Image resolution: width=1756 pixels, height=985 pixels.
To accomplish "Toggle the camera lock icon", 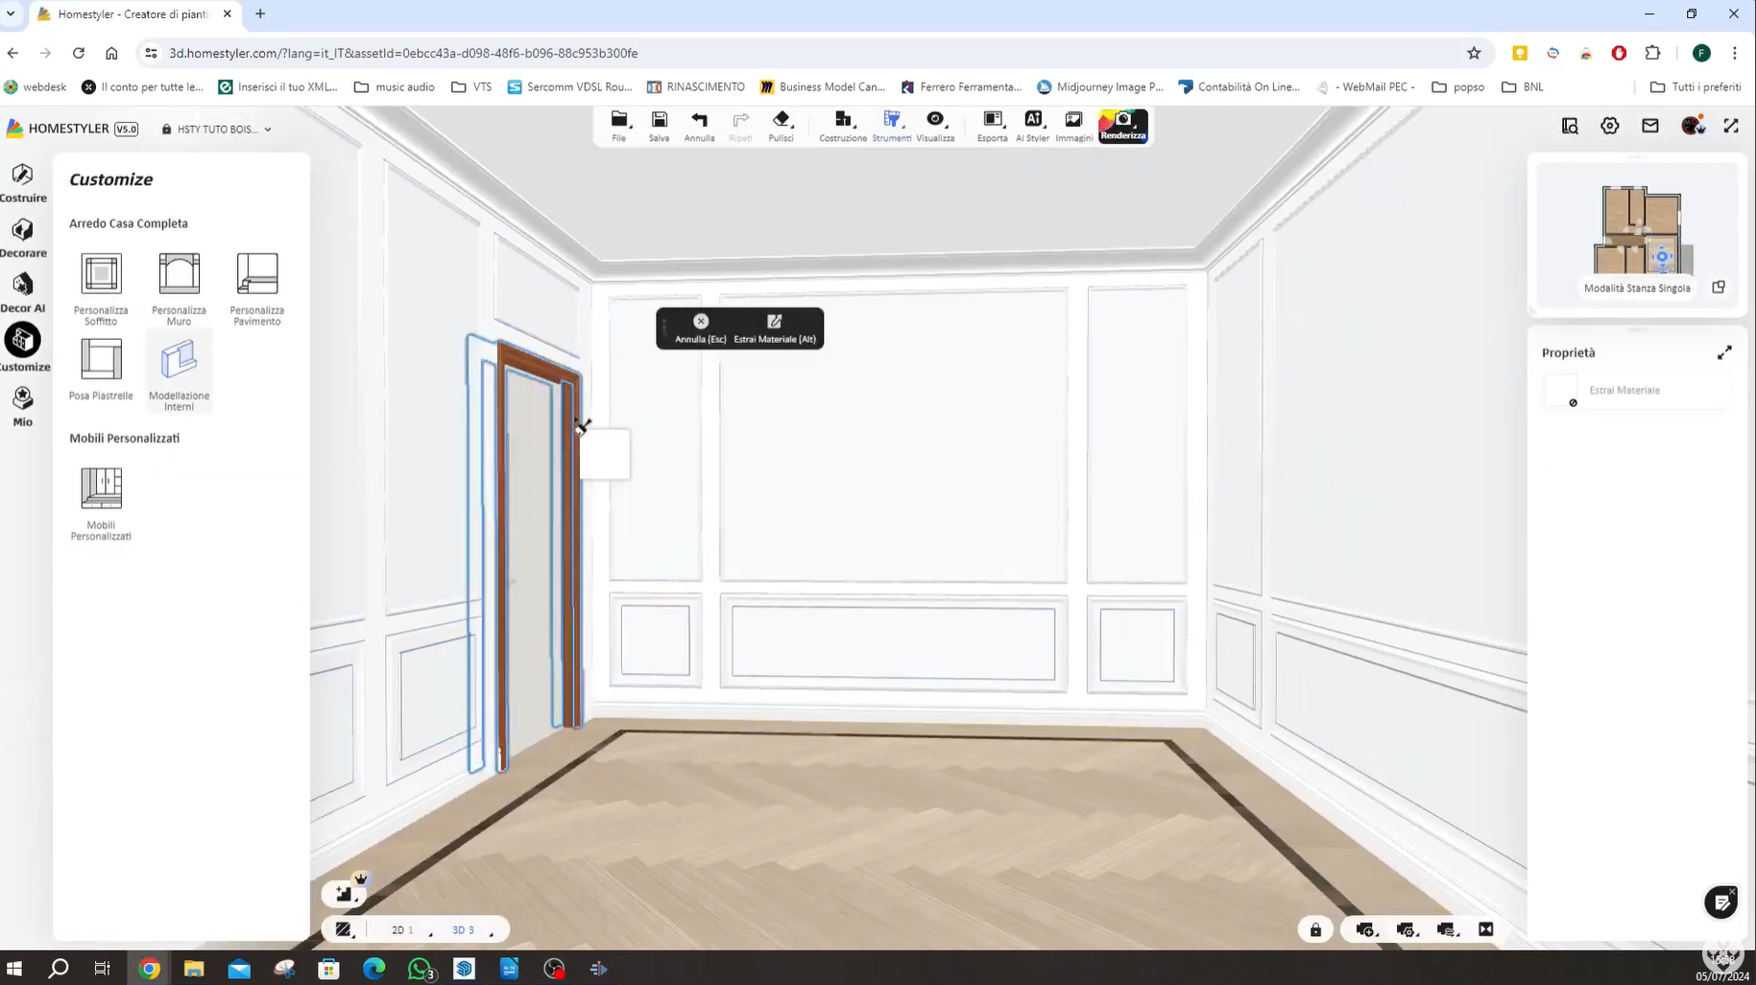I will tap(1315, 929).
